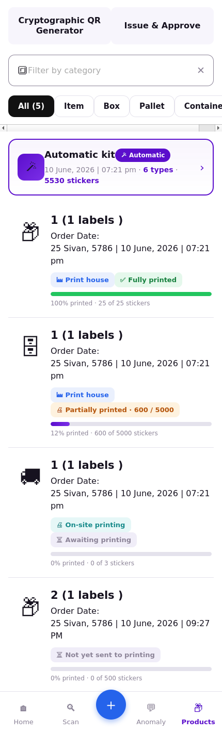
Task: Switch to Issue & Approve tab
Action: click(162, 26)
